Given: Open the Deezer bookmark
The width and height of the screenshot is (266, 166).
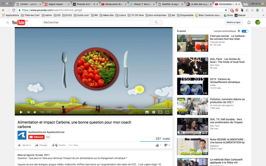Looking at the screenshot, I should (x=240, y=15).
